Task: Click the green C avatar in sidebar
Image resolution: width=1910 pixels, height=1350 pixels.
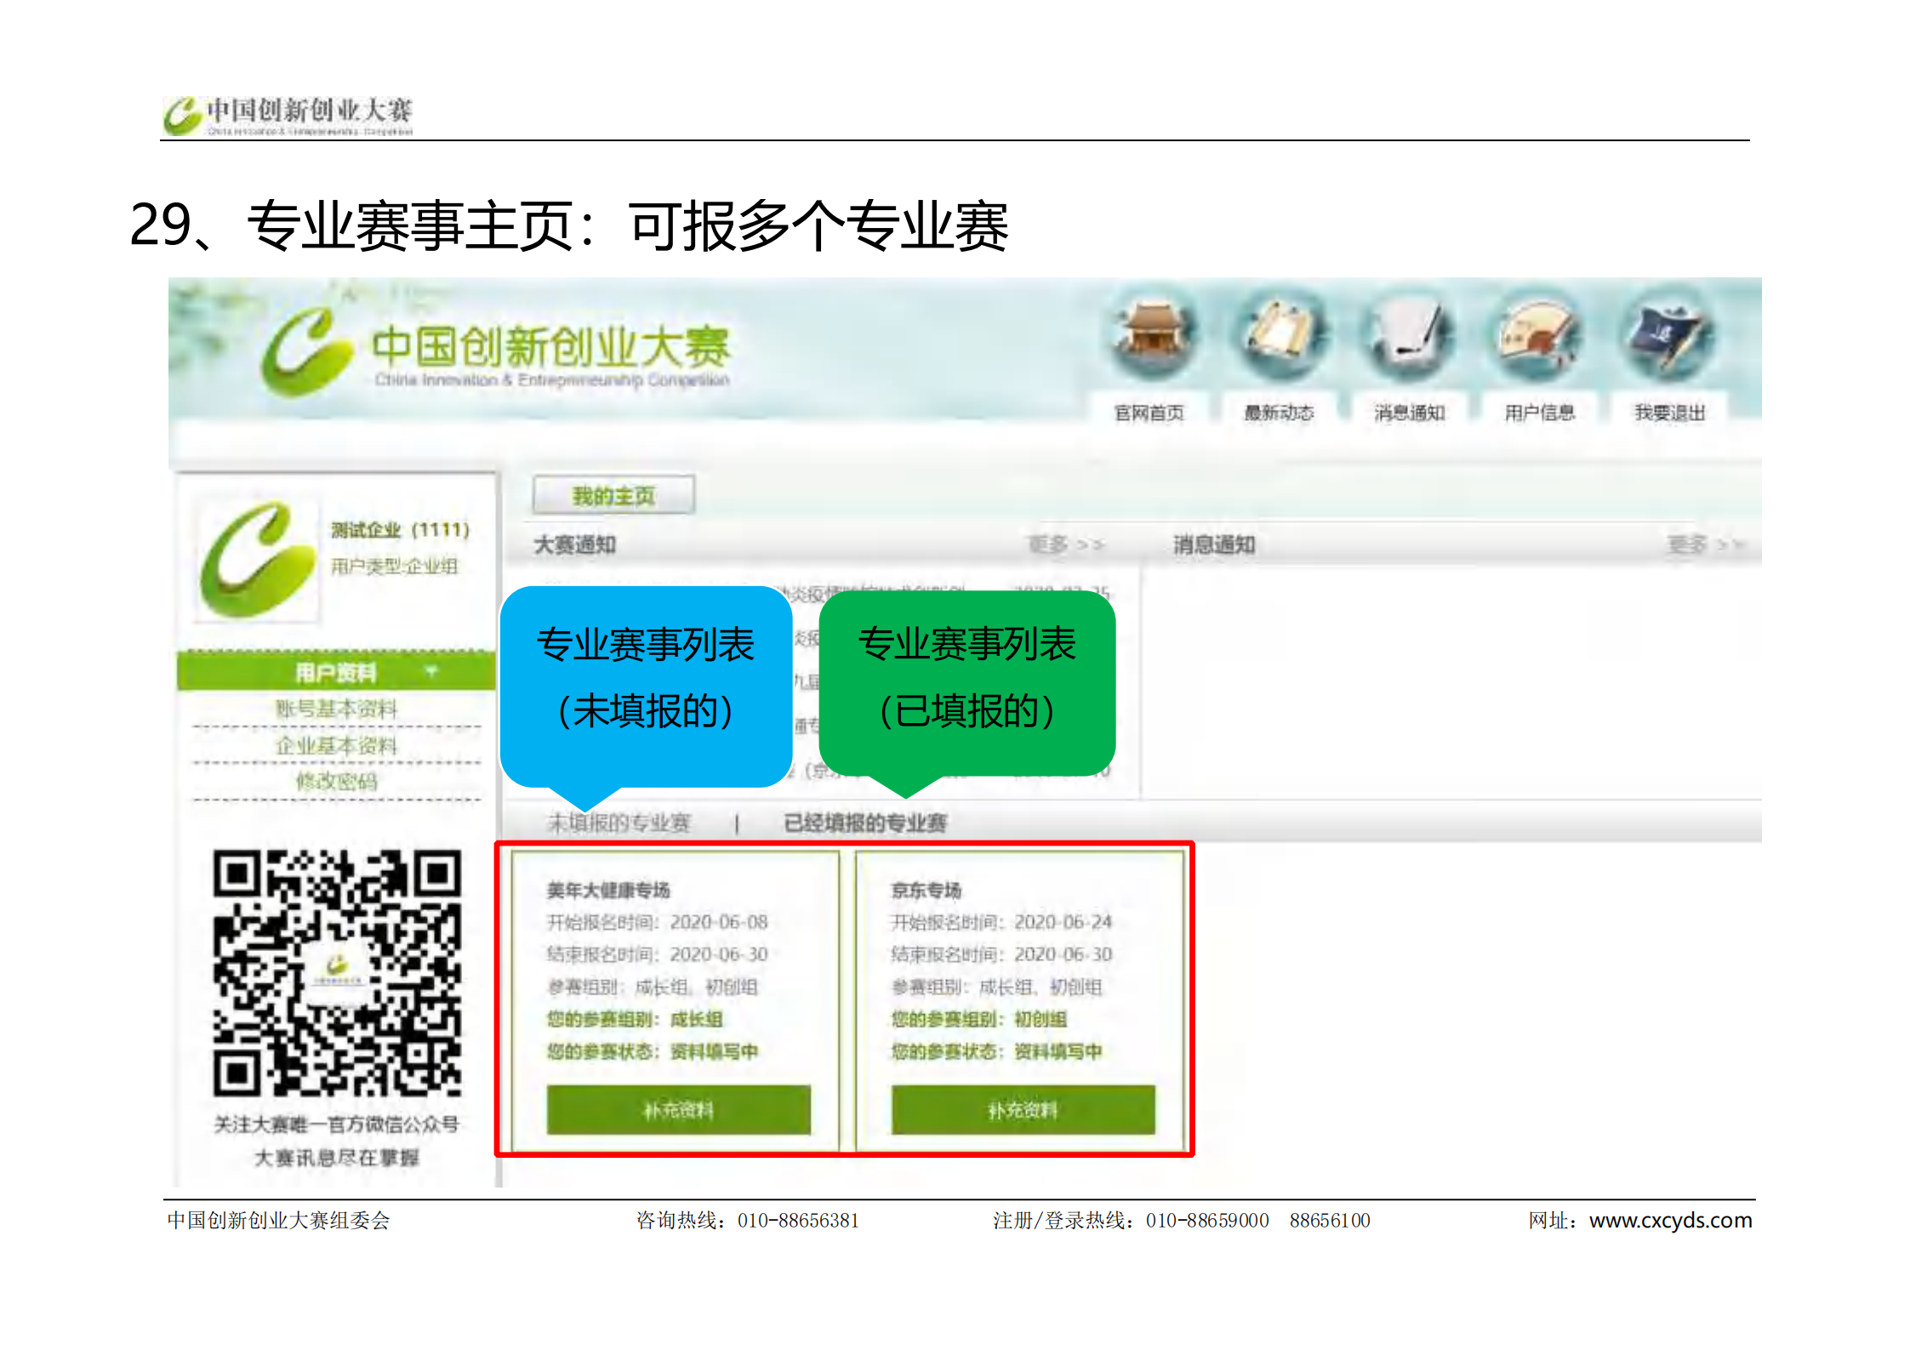Action: tap(258, 560)
